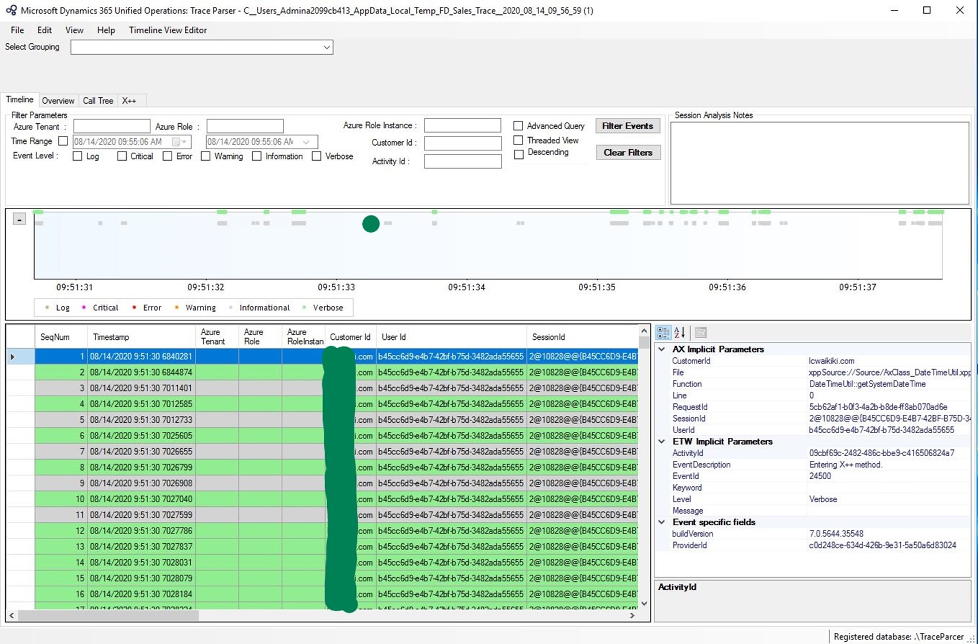Click the grid horizontal scroll right arrow

point(632,615)
